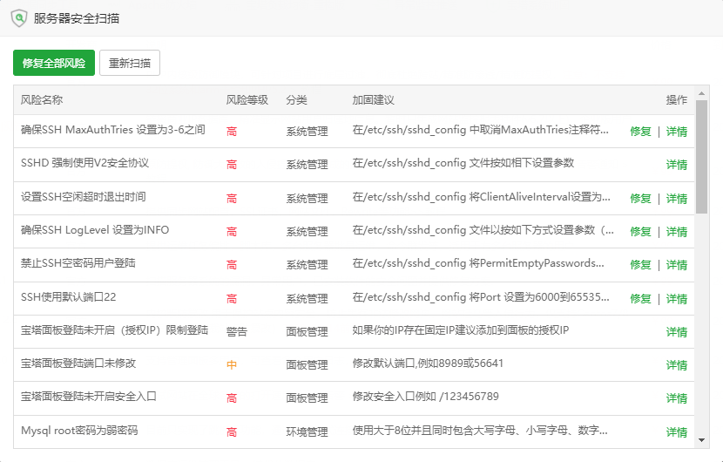Click 修复 for SSH LogLevel INFO risk
The image size is (723, 462).
(640, 232)
